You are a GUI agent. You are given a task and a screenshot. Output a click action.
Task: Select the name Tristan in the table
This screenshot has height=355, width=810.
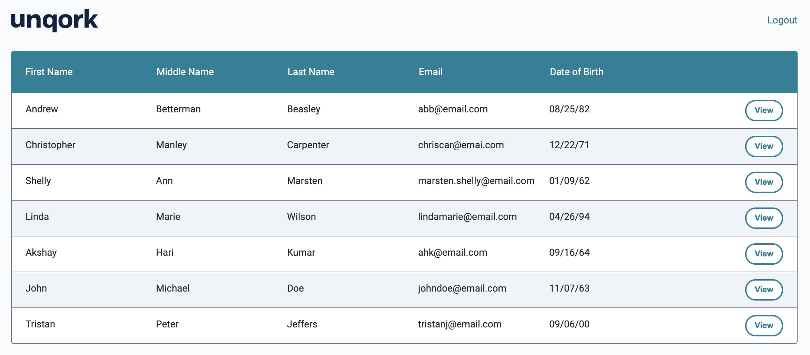coord(40,324)
